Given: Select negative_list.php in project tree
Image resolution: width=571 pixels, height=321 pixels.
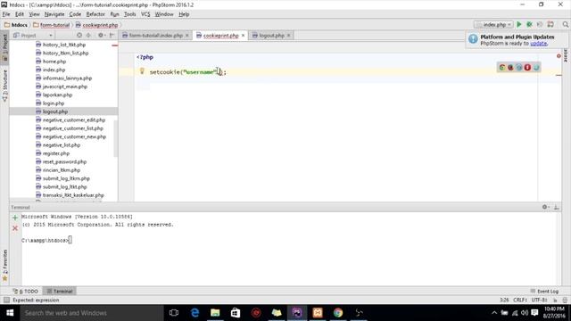Looking at the screenshot, I should [62, 145].
